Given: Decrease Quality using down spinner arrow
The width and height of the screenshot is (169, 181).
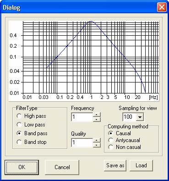Looking at the screenshot, I should (x=97, y=145).
